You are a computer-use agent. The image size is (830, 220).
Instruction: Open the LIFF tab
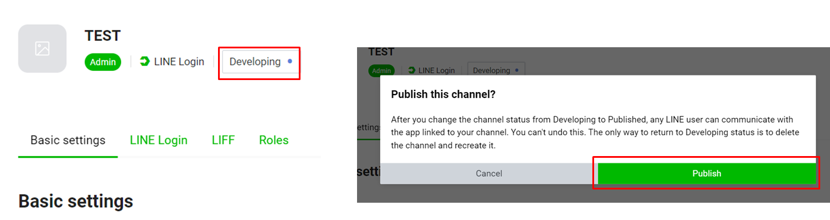pos(223,140)
